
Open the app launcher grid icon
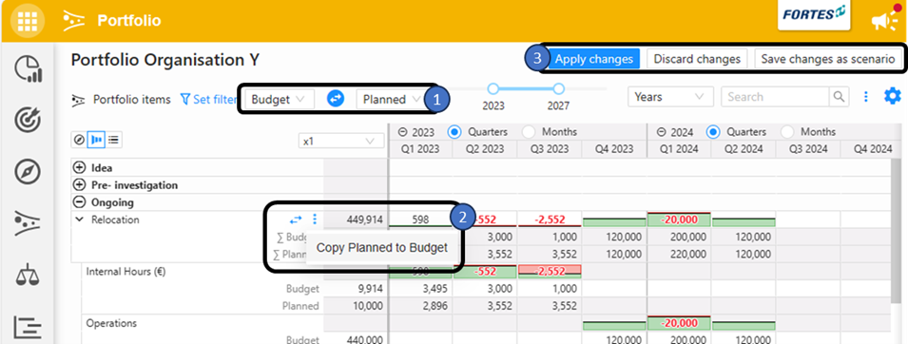pyautogui.click(x=28, y=20)
